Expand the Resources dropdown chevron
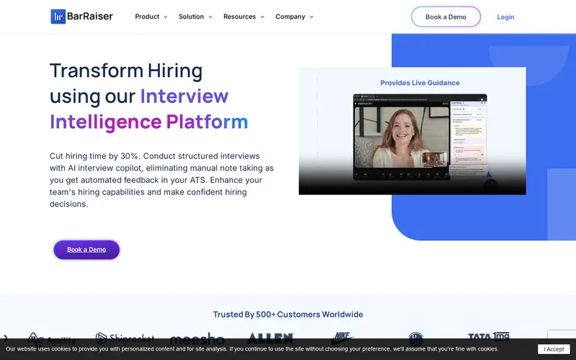Image resolution: width=576 pixels, height=360 pixels. (x=262, y=17)
